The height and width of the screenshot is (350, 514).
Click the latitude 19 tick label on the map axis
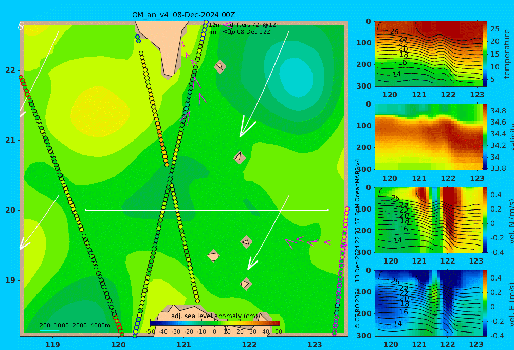tap(10, 280)
